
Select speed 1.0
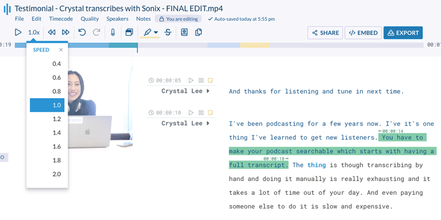pyautogui.click(x=47, y=105)
